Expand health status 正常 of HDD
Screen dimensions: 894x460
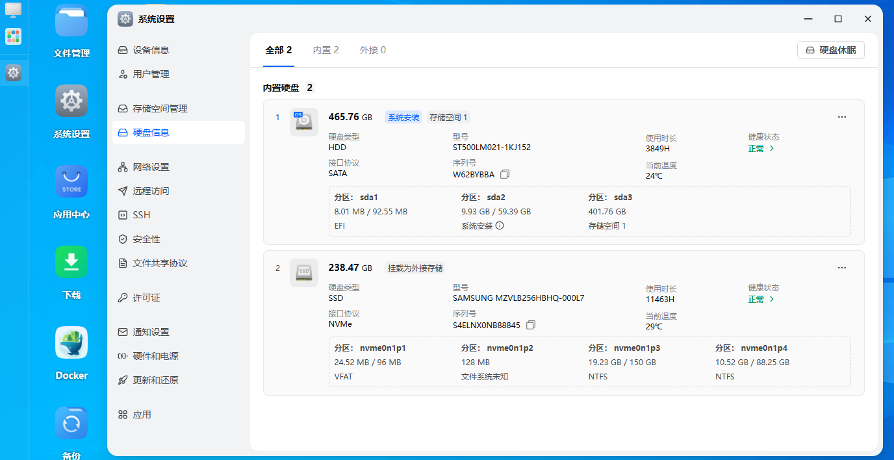(x=761, y=148)
